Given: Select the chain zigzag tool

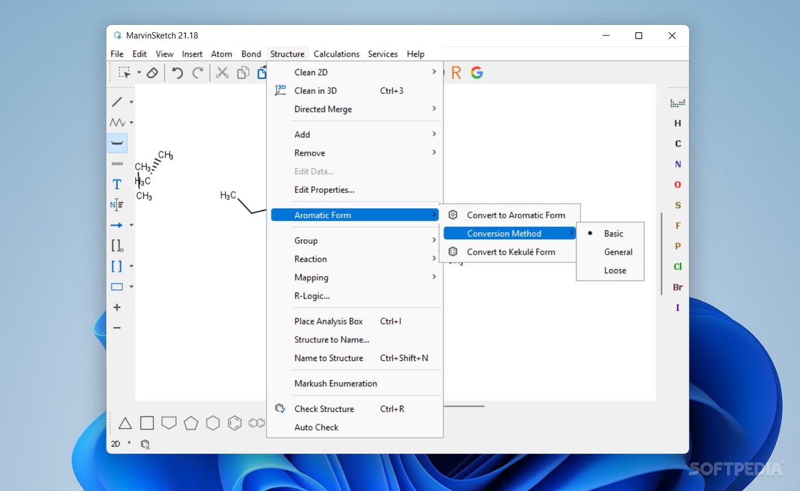Looking at the screenshot, I should pyautogui.click(x=117, y=122).
